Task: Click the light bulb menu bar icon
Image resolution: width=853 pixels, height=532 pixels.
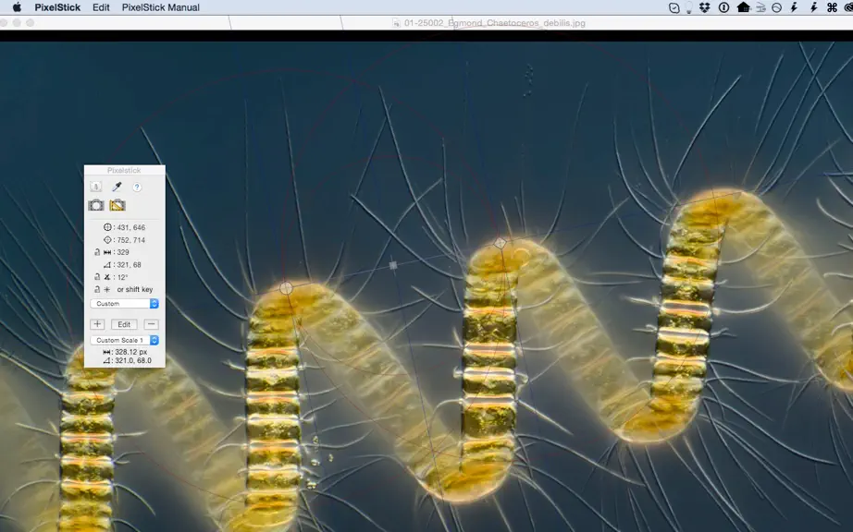Action: pyautogui.click(x=688, y=7)
